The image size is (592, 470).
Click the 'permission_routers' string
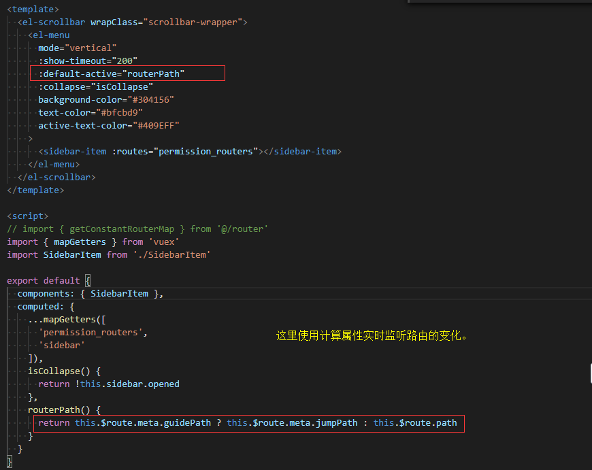[x=91, y=332]
